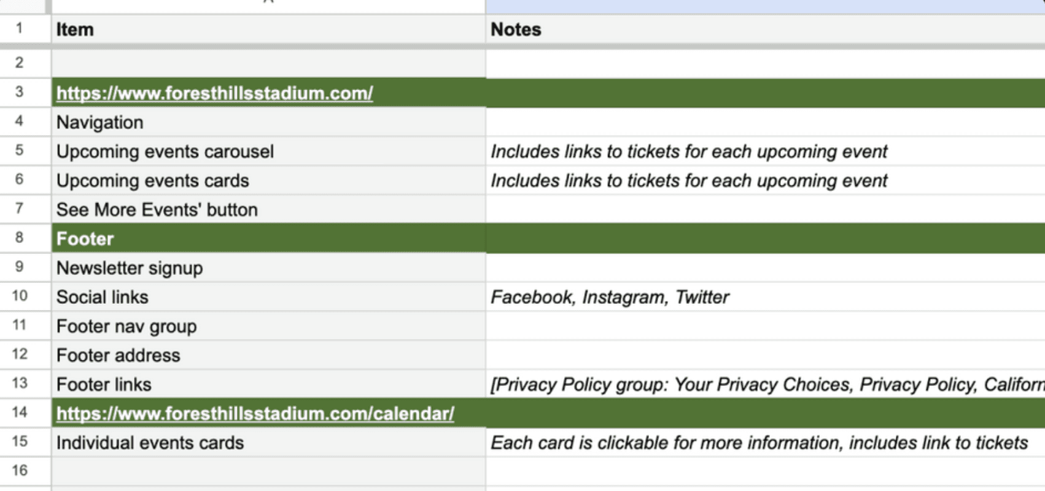1045x491 pixels.
Task: Select Individual events cards cell
Action: pos(268,443)
